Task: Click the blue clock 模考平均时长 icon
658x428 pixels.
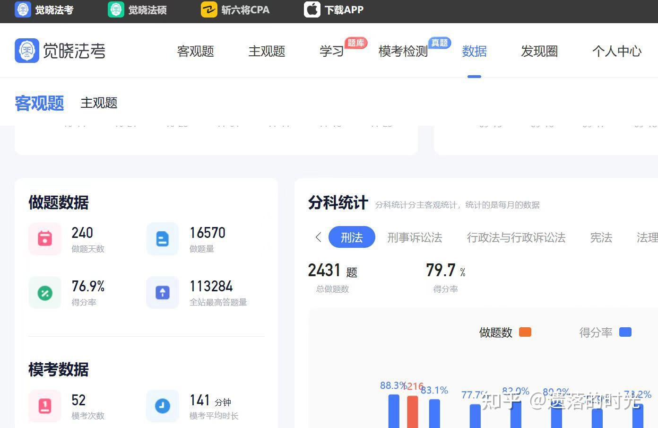Action: 163,406
